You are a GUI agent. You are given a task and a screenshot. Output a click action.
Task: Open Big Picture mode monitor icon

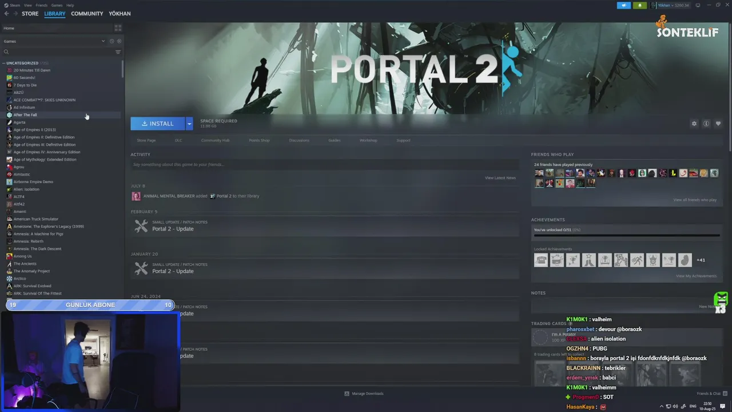pos(698,5)
